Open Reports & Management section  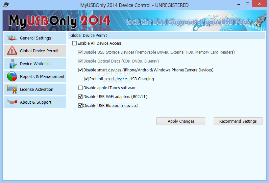[x=35, y=77]
